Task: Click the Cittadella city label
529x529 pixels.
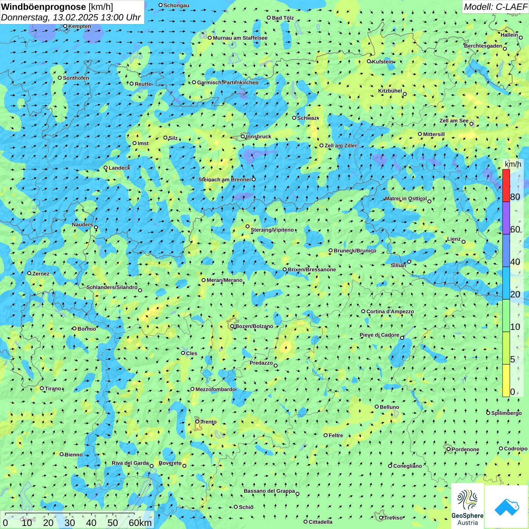Action: (320, 522)
